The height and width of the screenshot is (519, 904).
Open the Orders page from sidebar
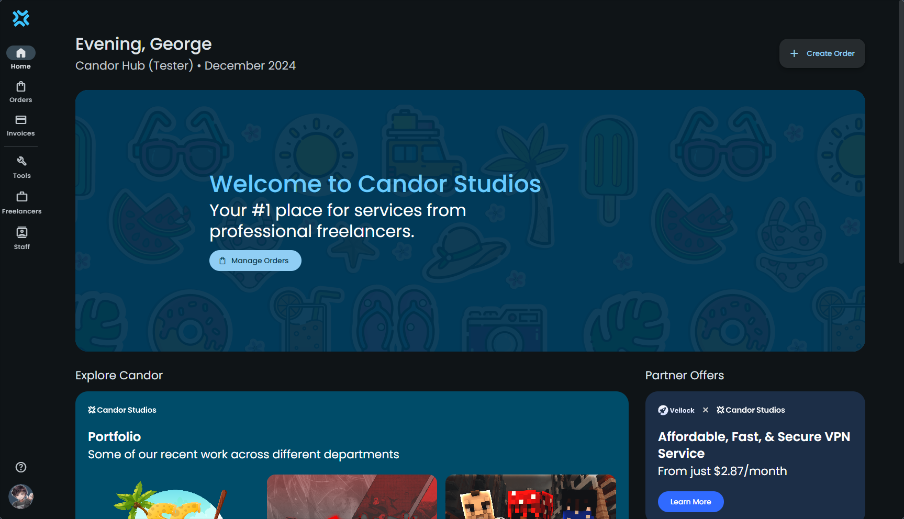pos(21,92)
